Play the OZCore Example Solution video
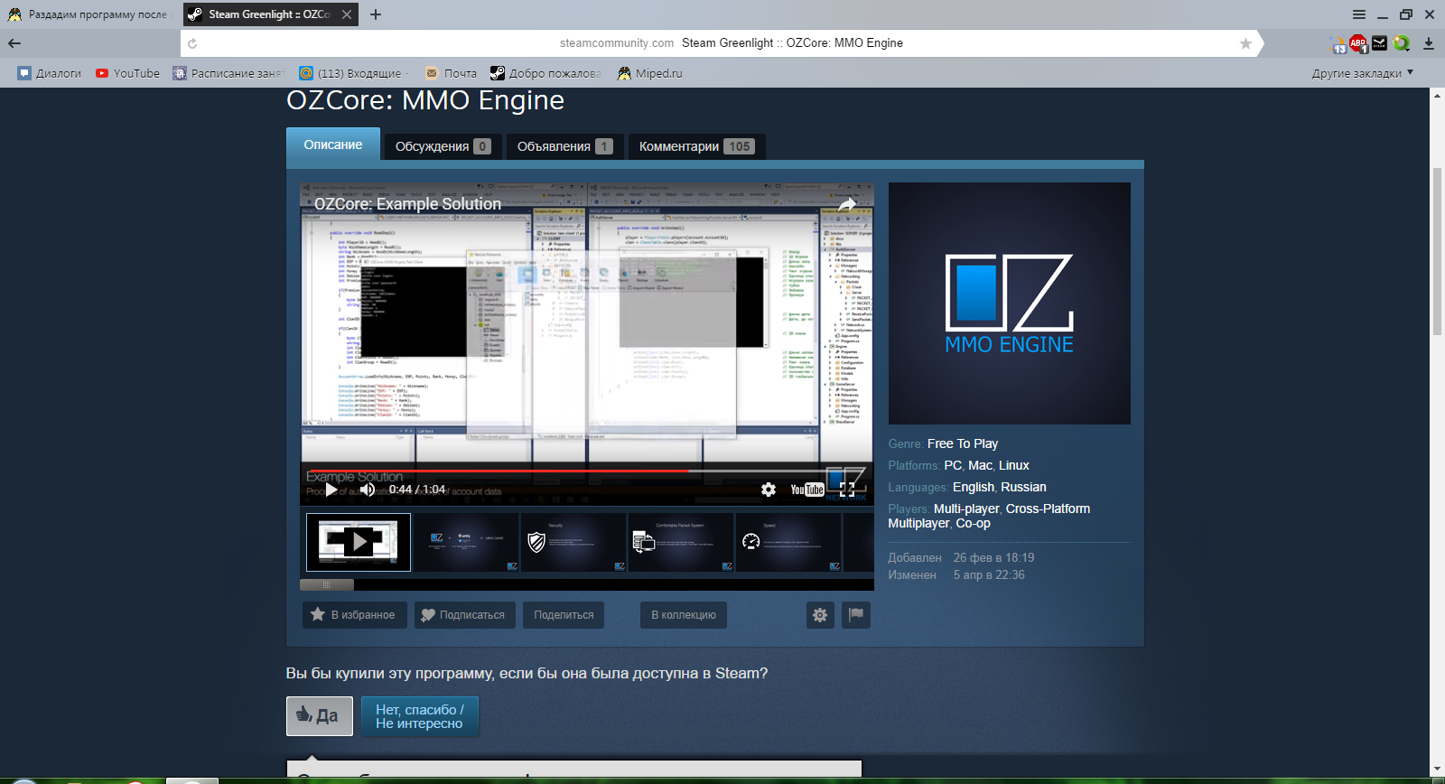The image size is (1445, 784). 331,490
